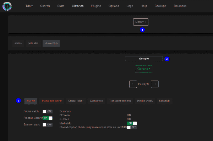Click the Priority:3 label

[143, 84]
